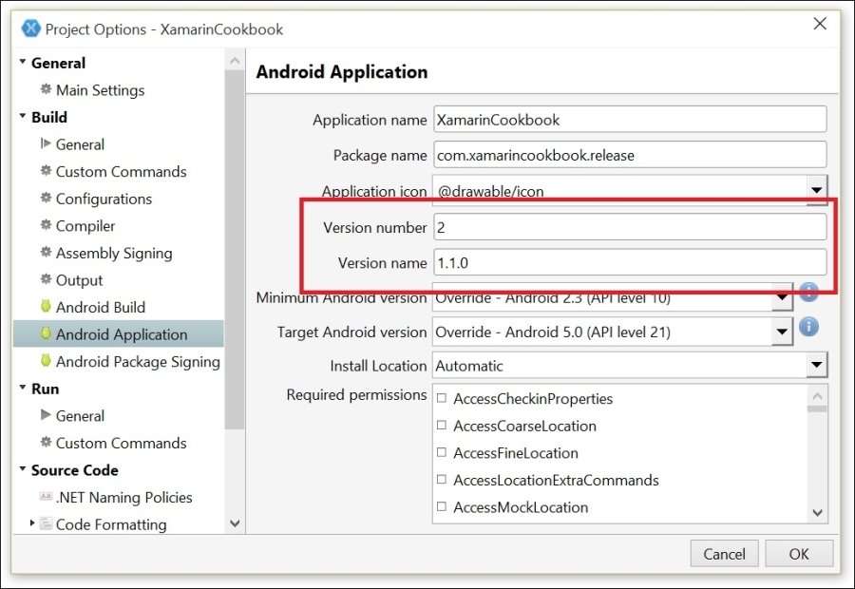Select the Android Build settings icon

click(x=46, y=307)
